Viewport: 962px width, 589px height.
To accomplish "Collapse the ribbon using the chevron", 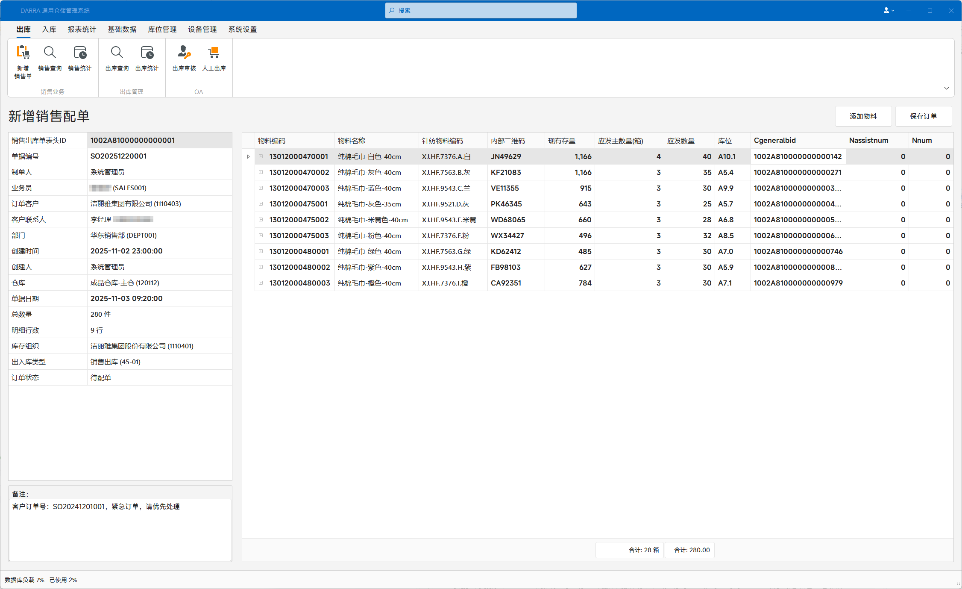I will [x=946, y=88].
